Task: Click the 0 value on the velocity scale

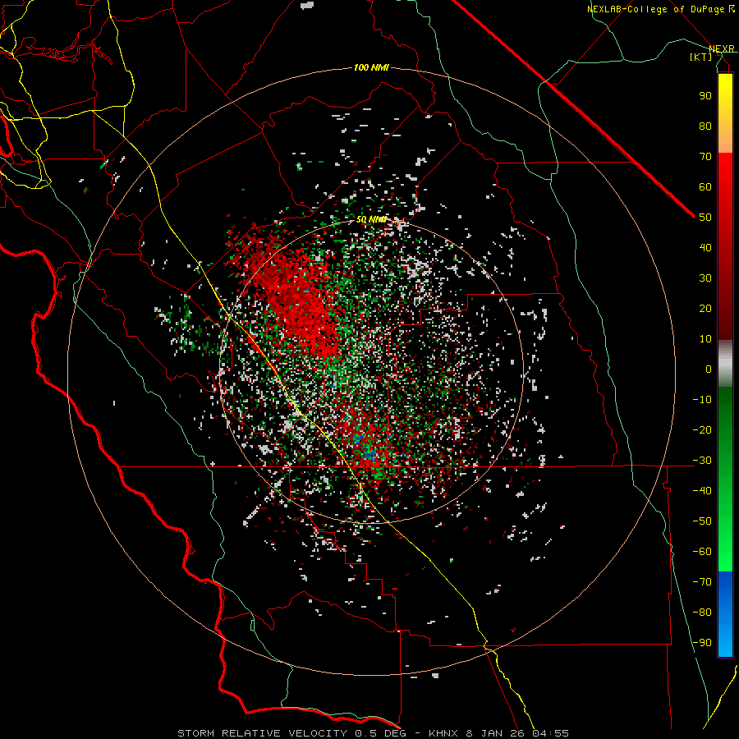Action: pos(709,369)
